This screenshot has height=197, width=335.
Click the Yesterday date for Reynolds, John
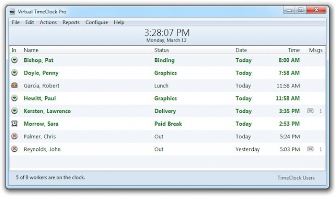pyautogui.click(x=247, y=149)
